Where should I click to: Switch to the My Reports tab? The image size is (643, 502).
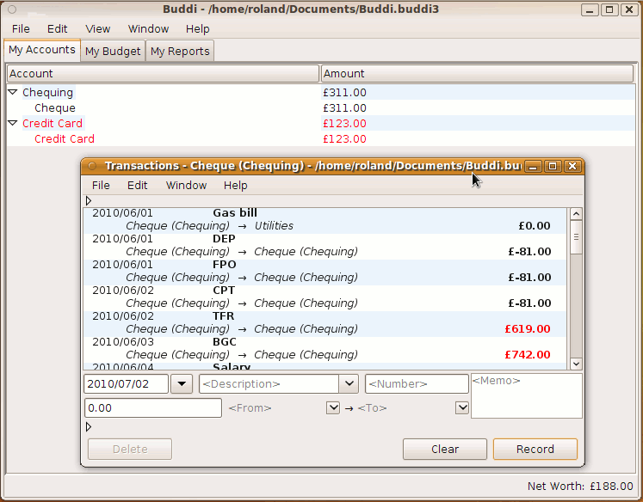click(x=180, y=52)
